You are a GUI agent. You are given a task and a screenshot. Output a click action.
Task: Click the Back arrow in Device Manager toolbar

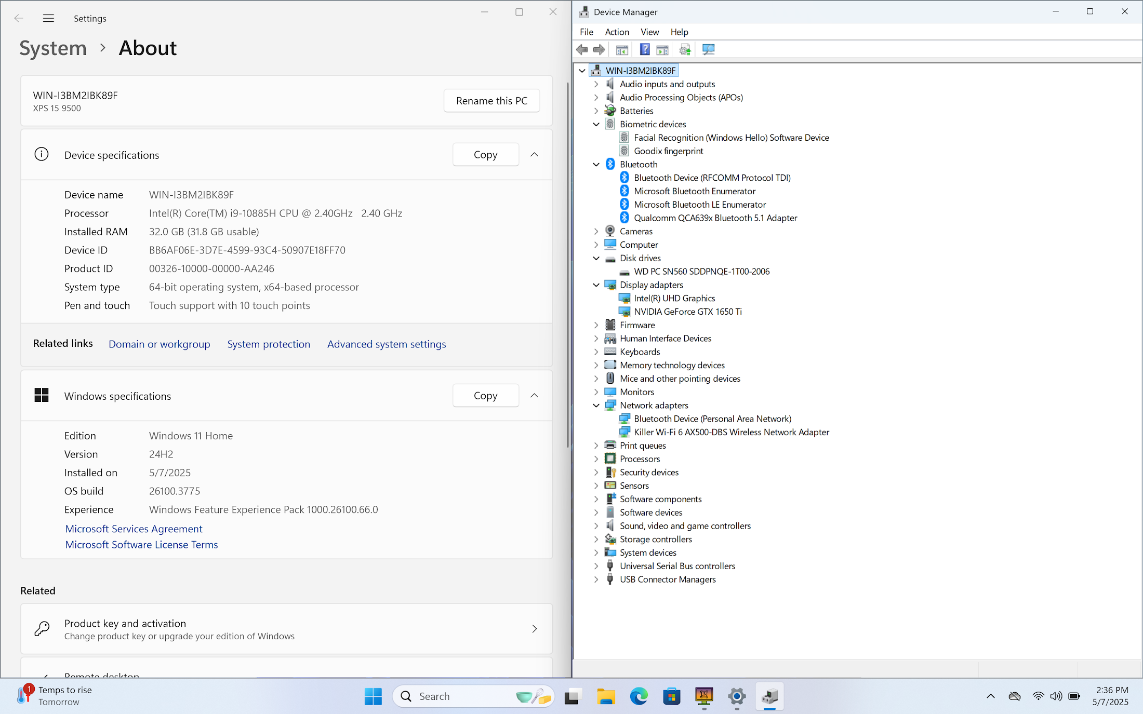(582, 50)
